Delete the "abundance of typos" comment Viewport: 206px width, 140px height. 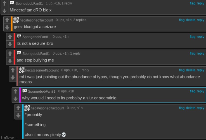(x=191, y=70)
